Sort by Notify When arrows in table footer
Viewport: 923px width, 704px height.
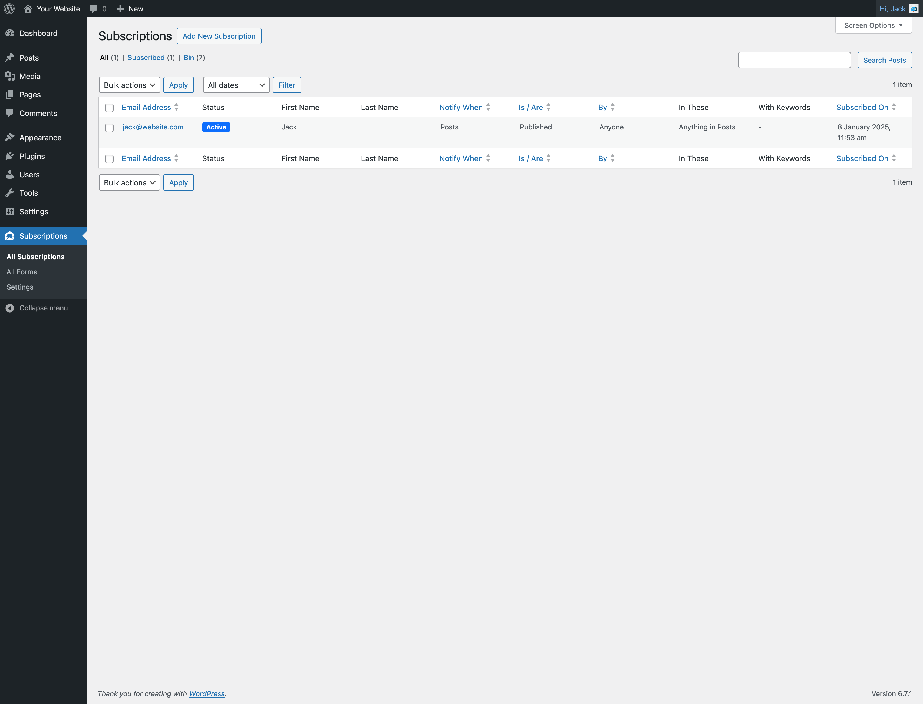pos(488,158)
